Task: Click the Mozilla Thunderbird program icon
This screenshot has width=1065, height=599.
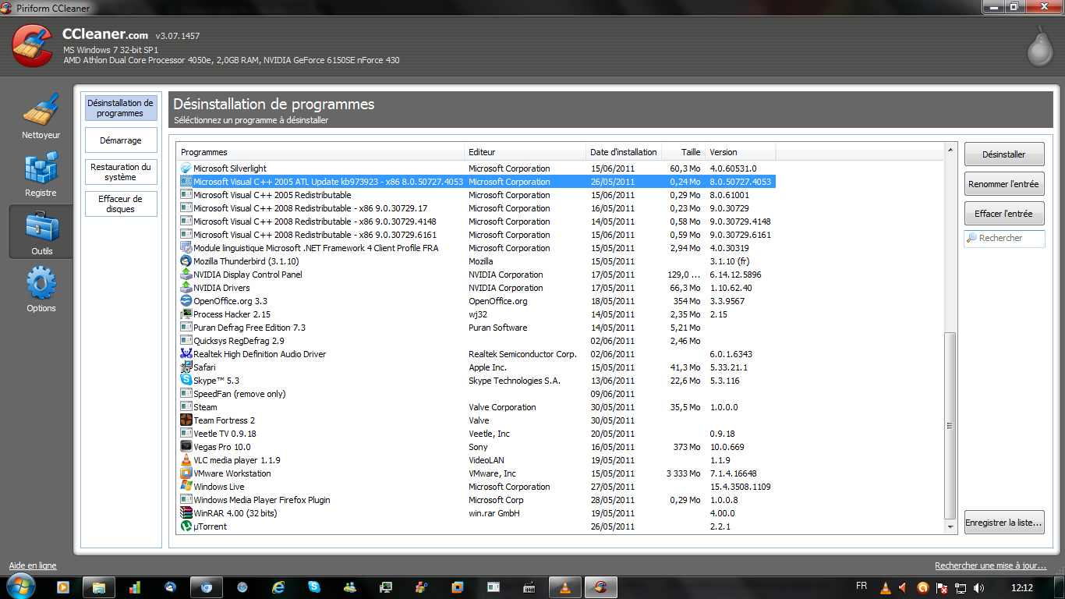Action: click(x=186, y=261)
